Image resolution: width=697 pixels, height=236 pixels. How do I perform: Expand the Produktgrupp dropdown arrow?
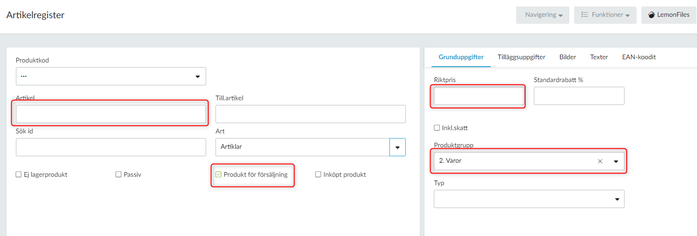tap(616, 161)
